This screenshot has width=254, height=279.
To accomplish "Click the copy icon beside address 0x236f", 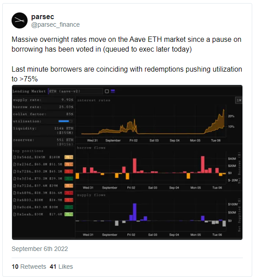I will click(x=15, y=164).
